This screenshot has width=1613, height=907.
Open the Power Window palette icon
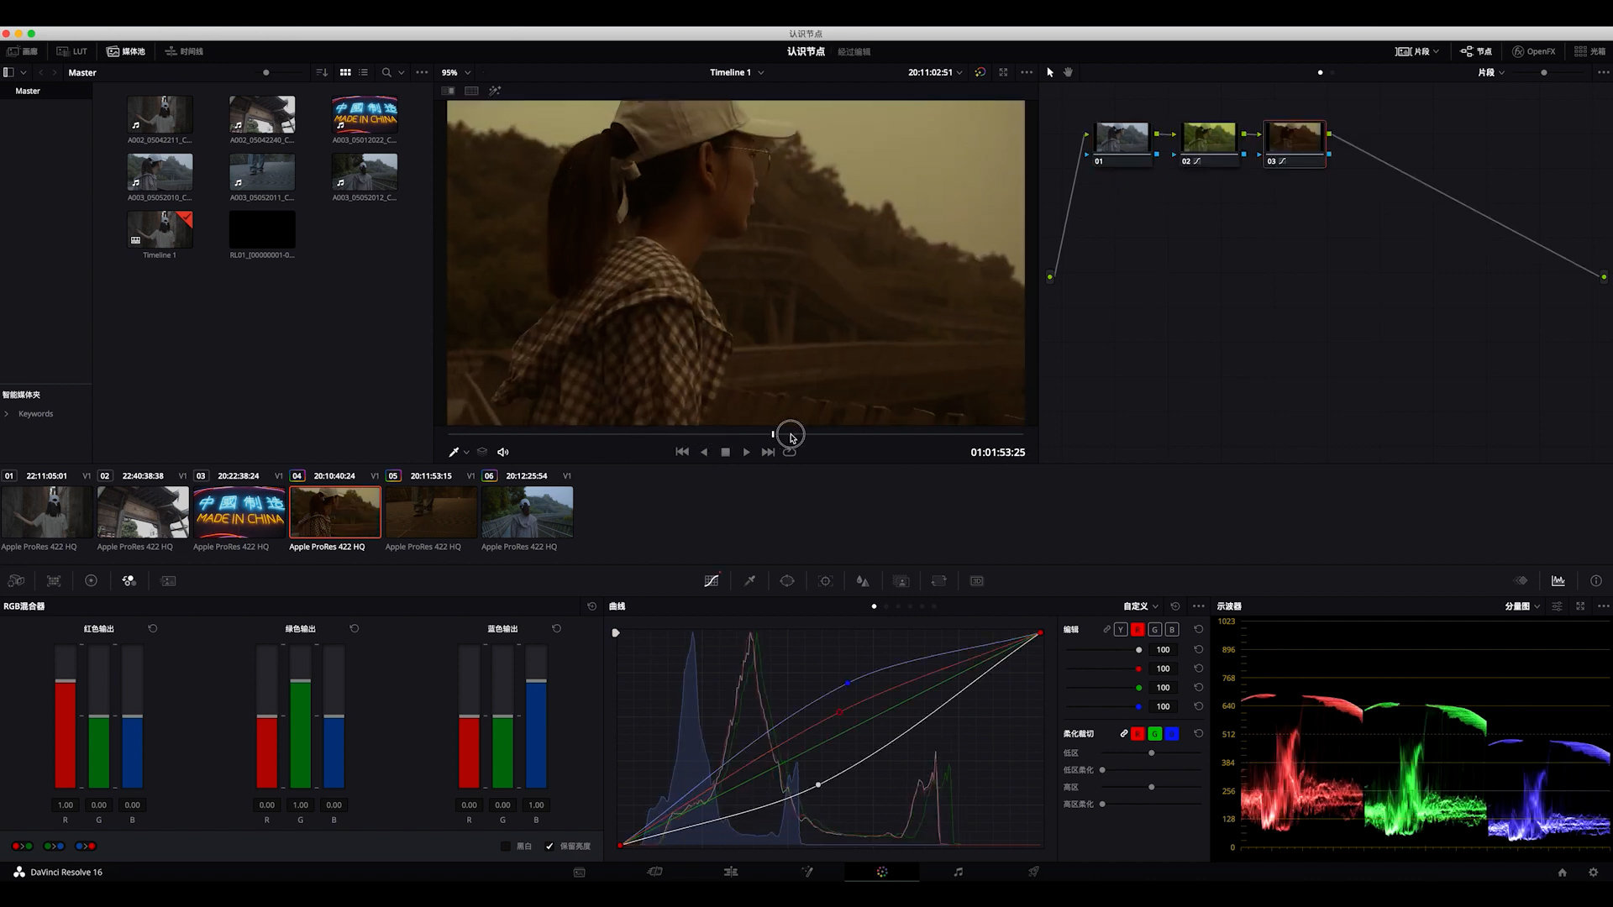[787, 581]
